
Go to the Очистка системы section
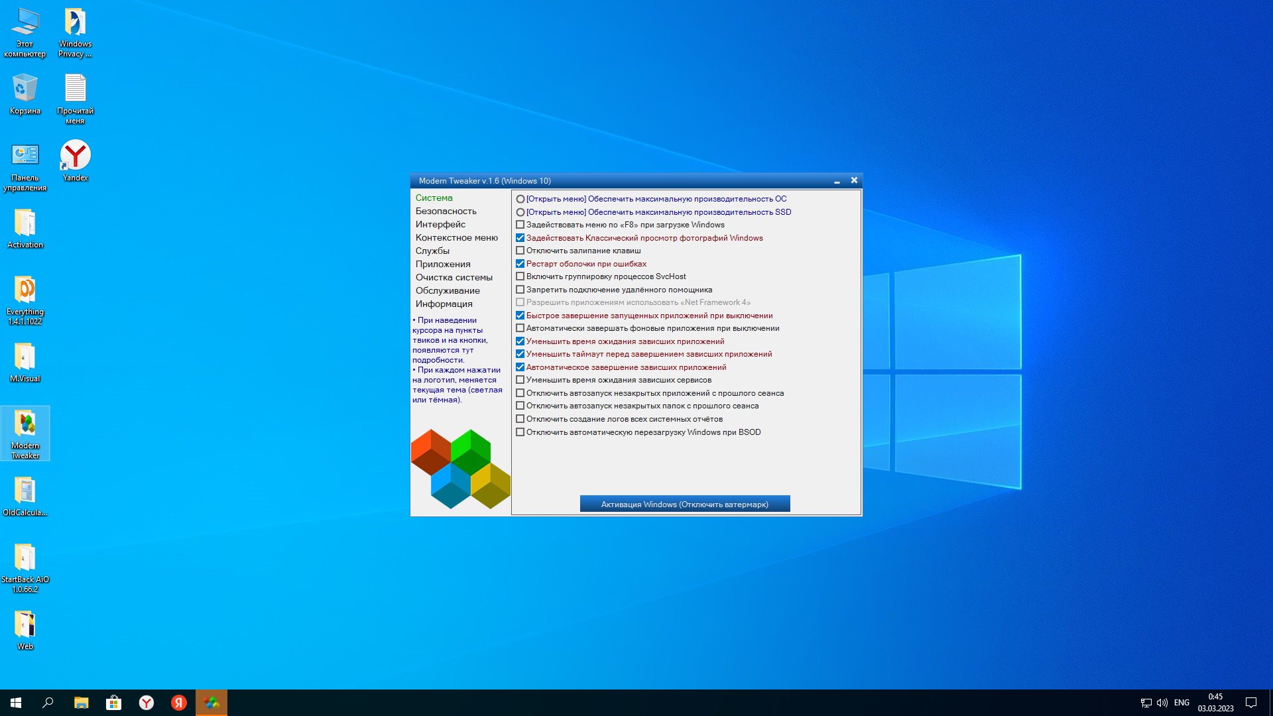click(x=454, y=277)
